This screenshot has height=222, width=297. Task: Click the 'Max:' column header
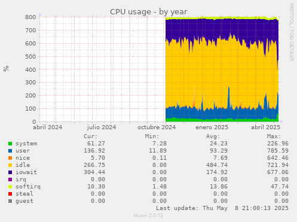tap(274, 136)
